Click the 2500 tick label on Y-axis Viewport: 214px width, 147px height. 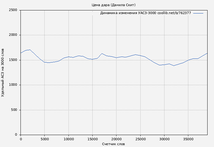13,10
